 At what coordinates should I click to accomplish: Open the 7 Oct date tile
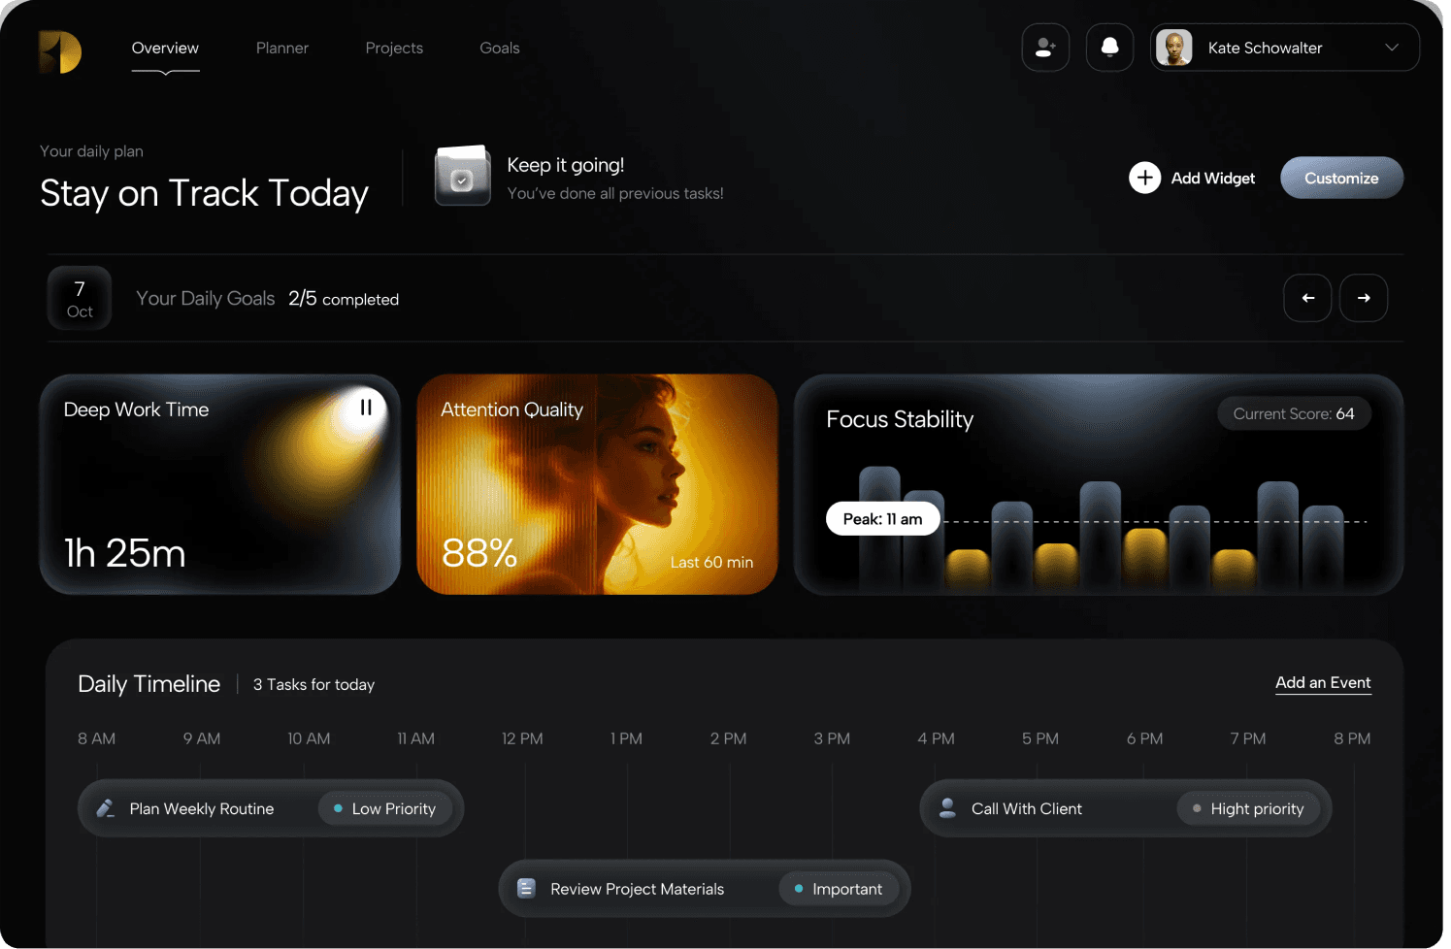point(80,298)
